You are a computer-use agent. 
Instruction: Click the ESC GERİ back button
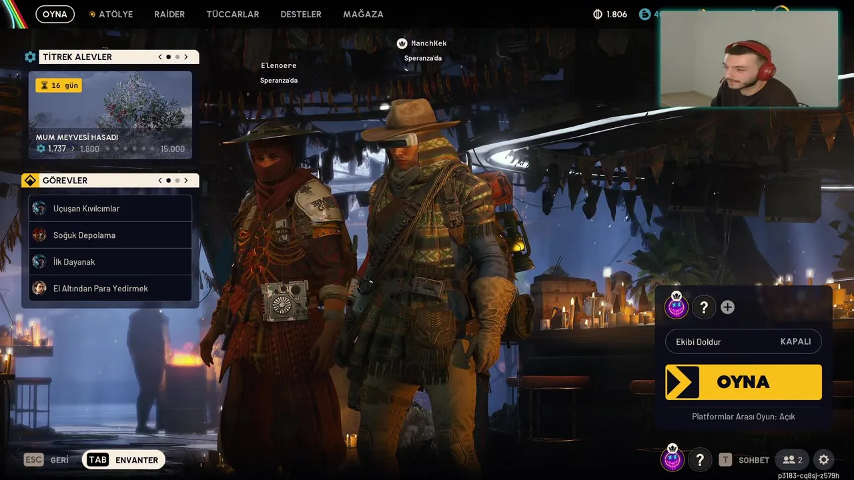46,460
